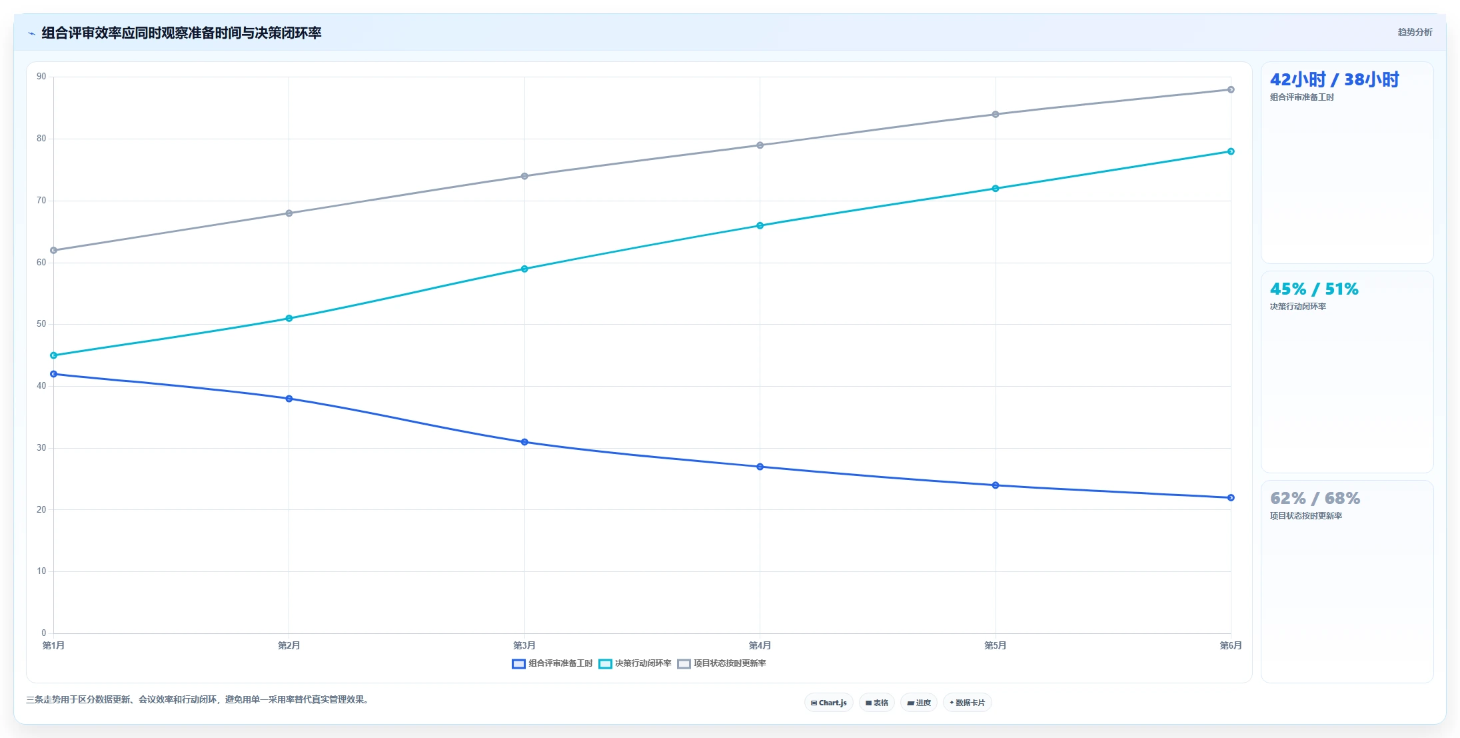Click the blue 第6月 data point at 22

1231,497
